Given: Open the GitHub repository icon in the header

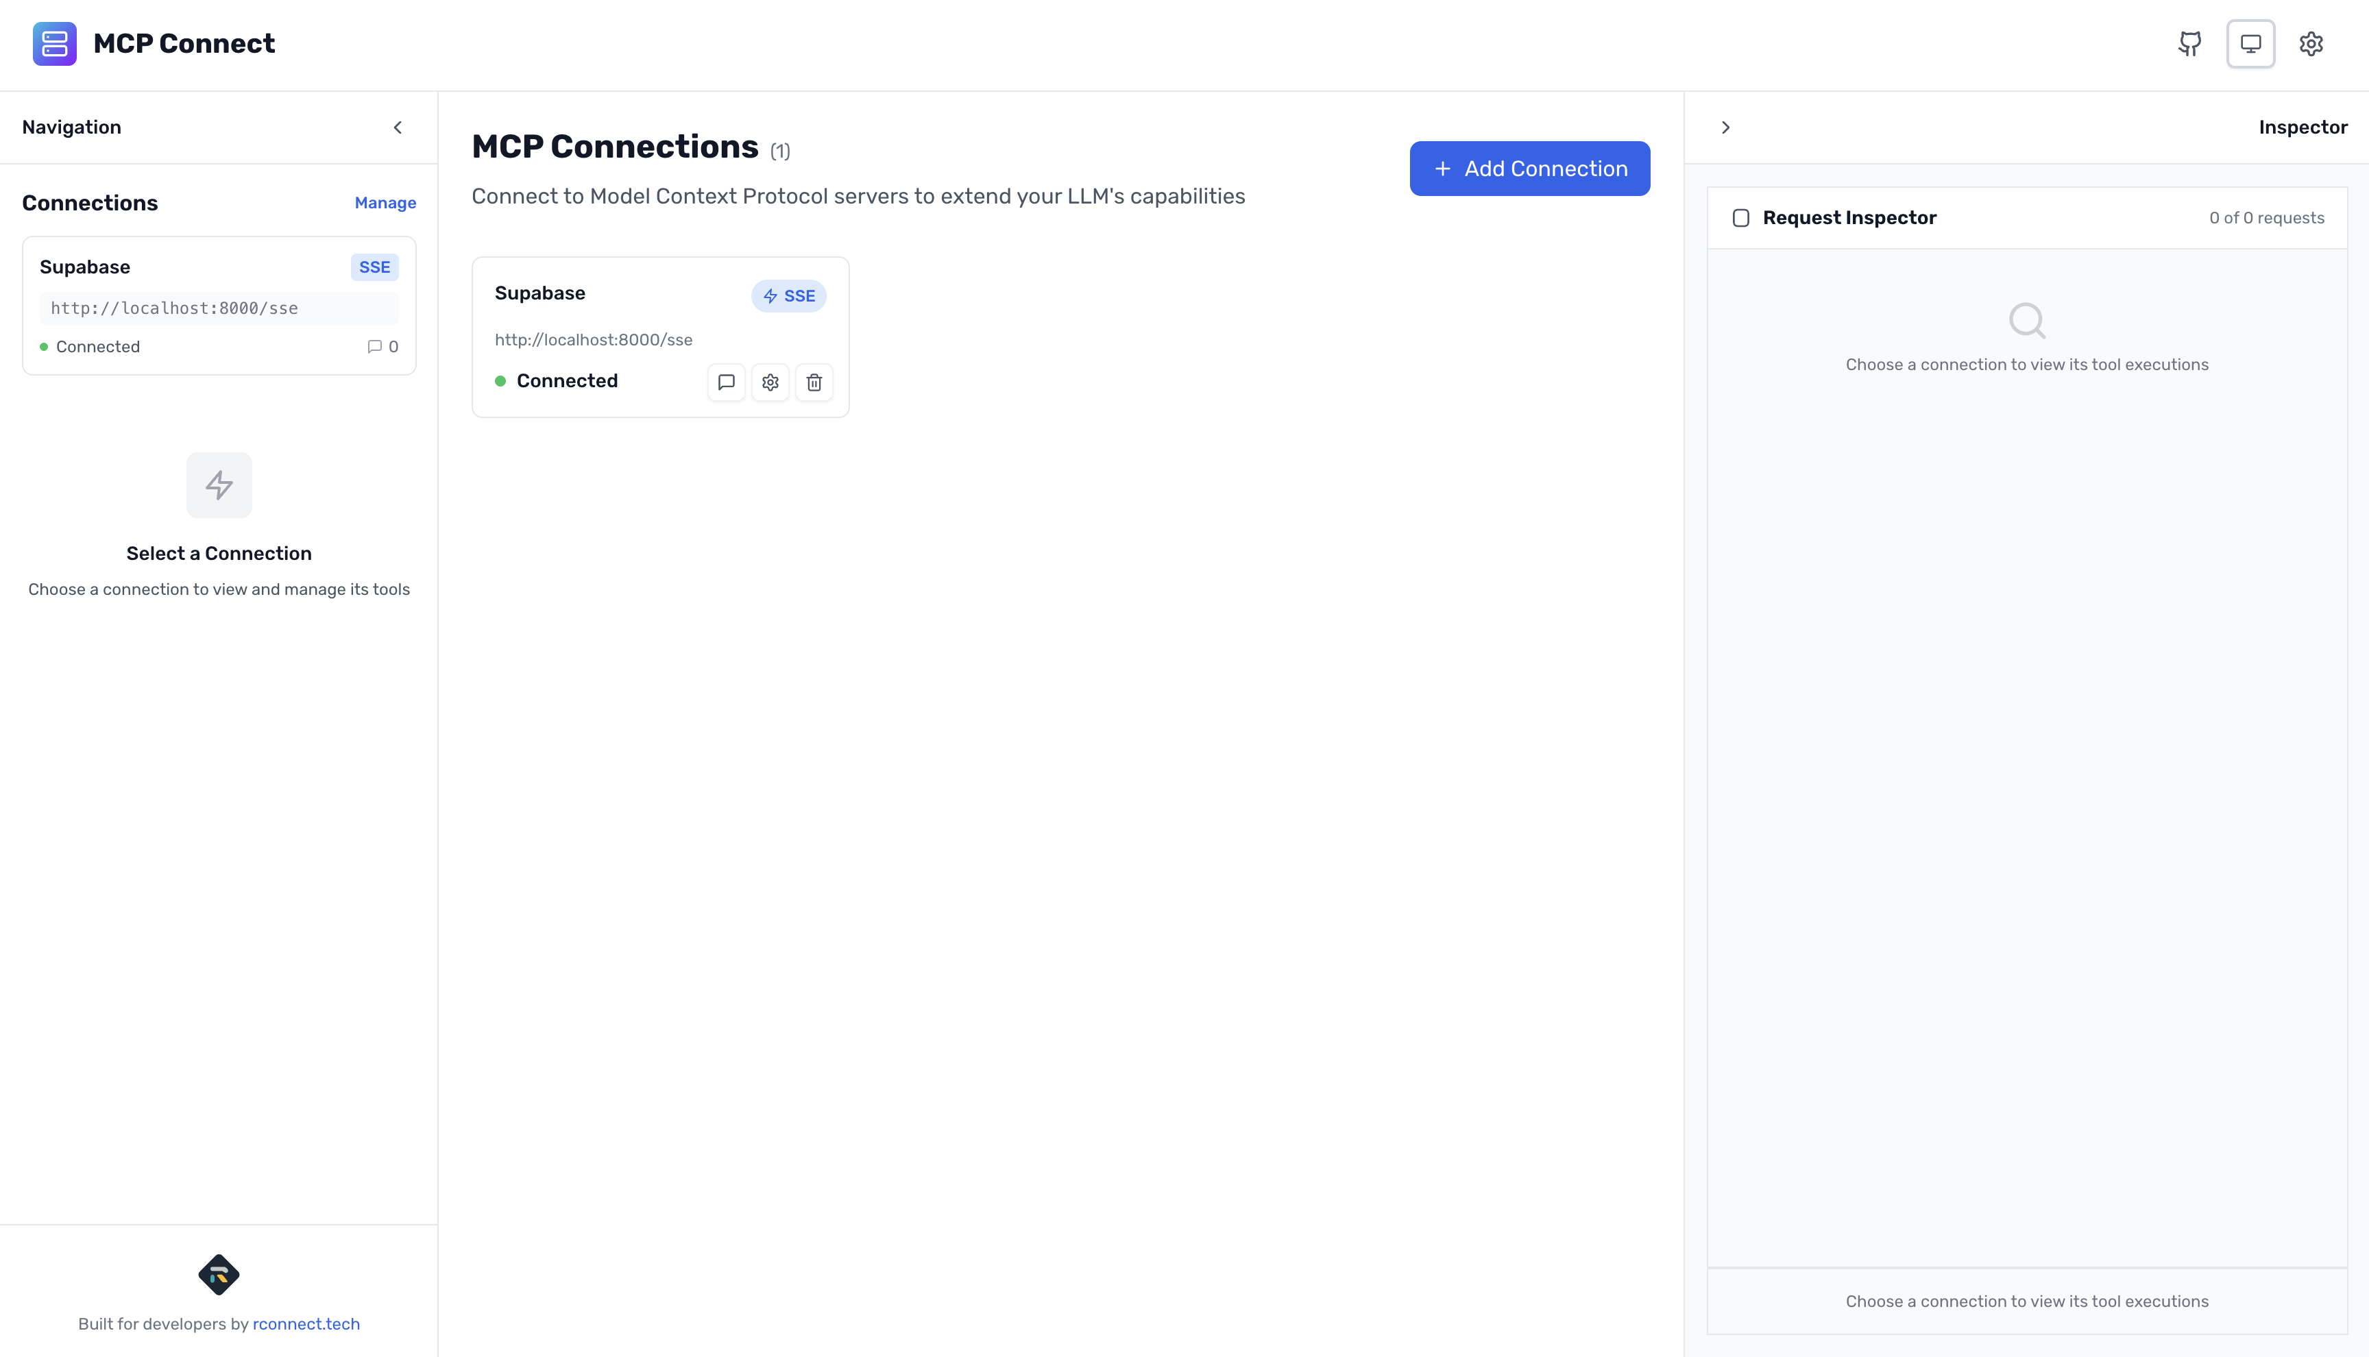Looking at the screenshot, I should (2189, 43).
